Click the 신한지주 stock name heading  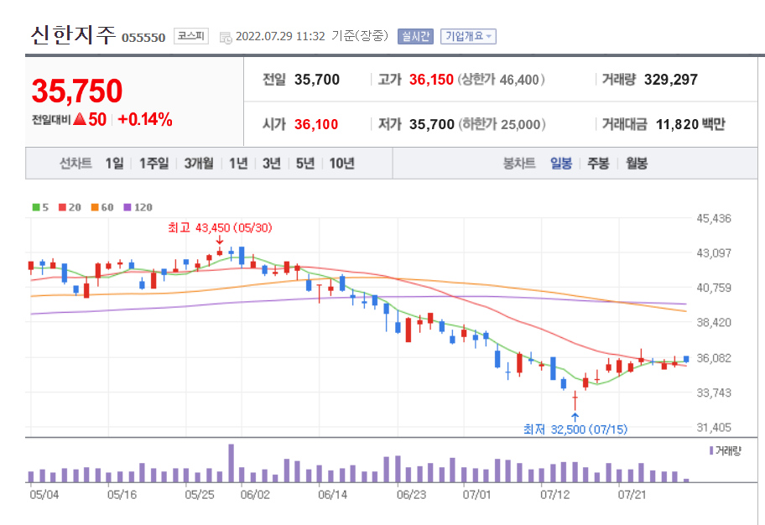point(73,35)
